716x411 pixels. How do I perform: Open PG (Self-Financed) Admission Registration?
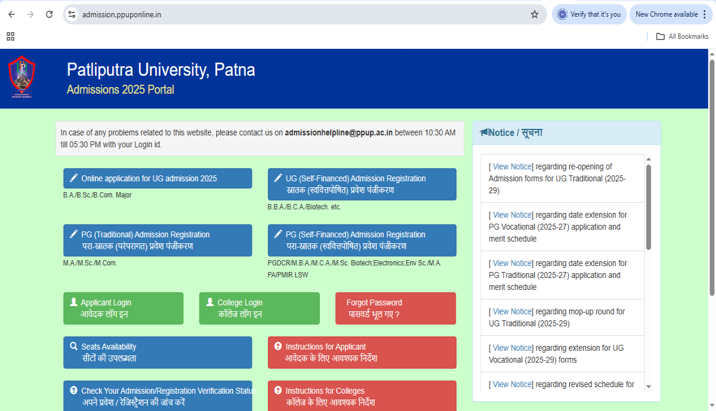pyautogui.click(x=362, y=240)
